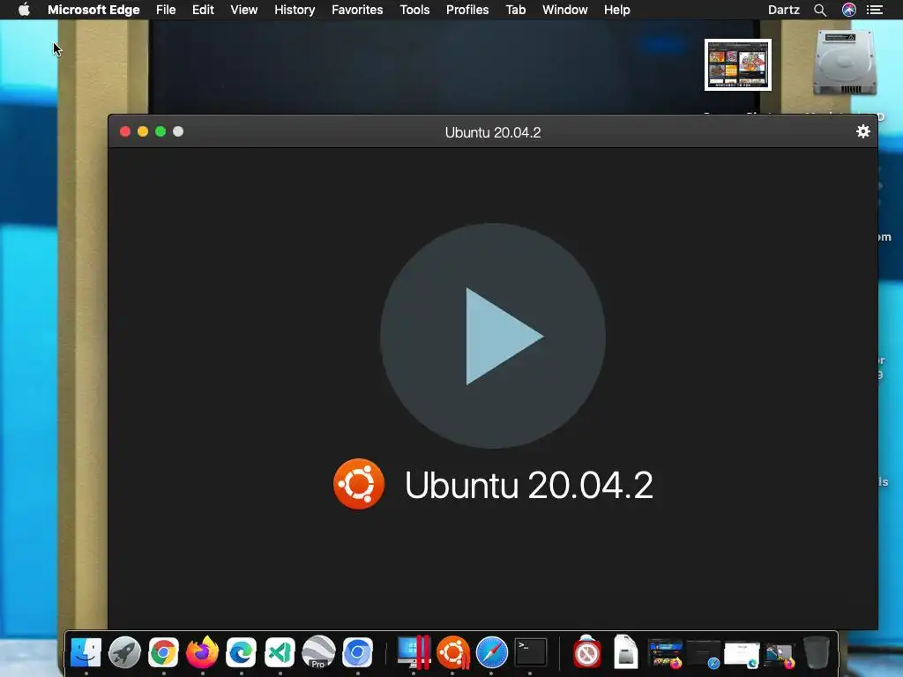The image size is (903, 677).
Task: Open Google Earth Pro from the Dock
Action: click(318, 652)
